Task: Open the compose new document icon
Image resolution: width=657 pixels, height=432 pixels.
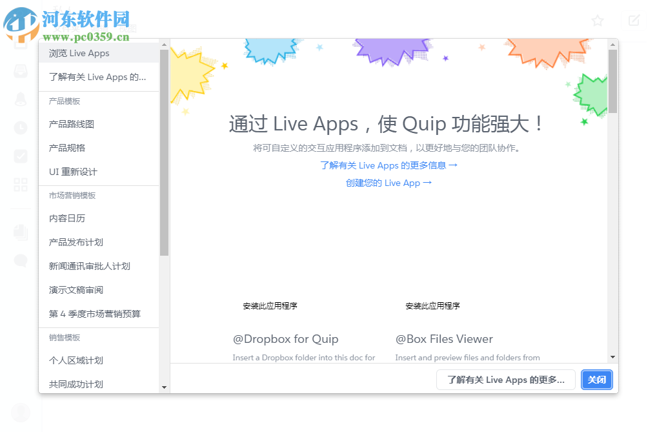Action: click(x=633, y=20)
